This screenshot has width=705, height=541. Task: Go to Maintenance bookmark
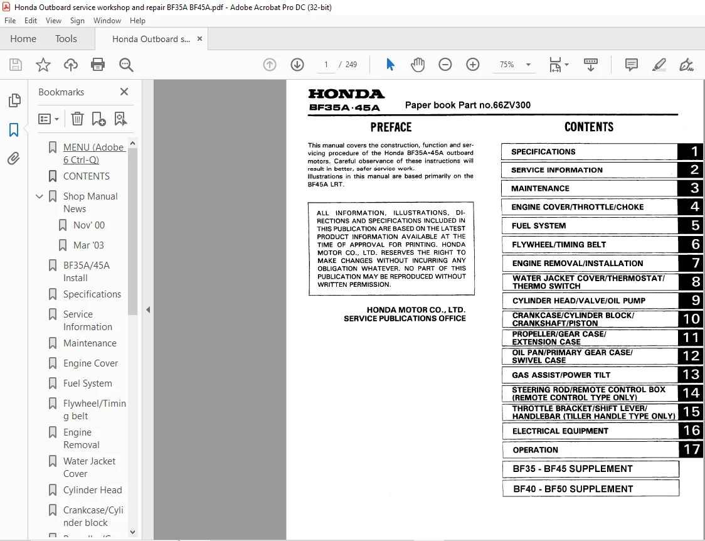coord(90,343)
